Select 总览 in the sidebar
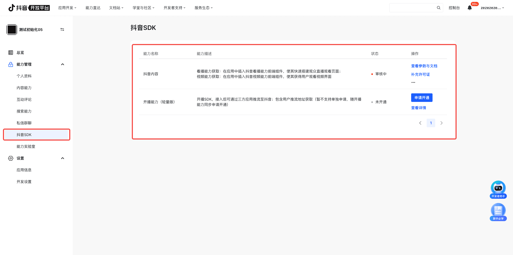513x255 pixels. tap(20, 53)
